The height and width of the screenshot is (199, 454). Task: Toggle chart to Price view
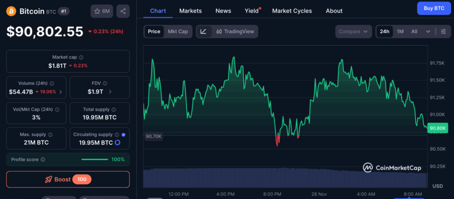tap(154, 31)
